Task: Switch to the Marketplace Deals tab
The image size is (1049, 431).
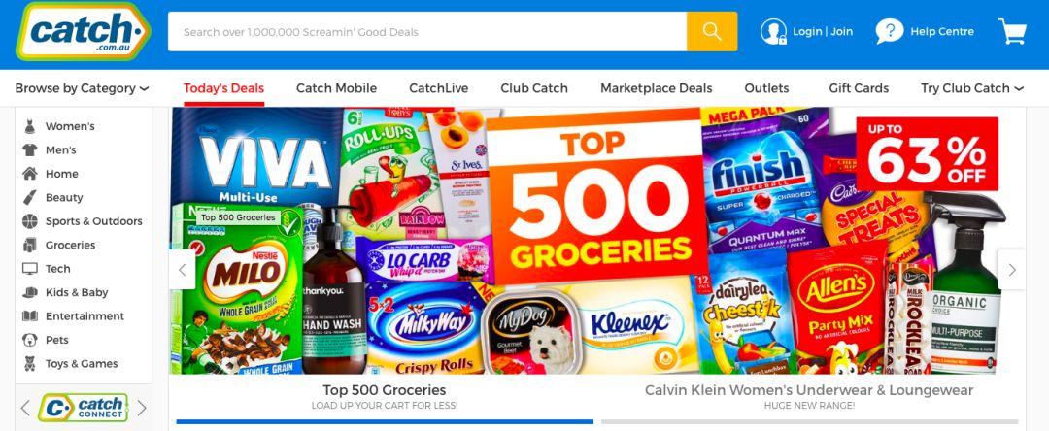Action: tap(657, 88)
